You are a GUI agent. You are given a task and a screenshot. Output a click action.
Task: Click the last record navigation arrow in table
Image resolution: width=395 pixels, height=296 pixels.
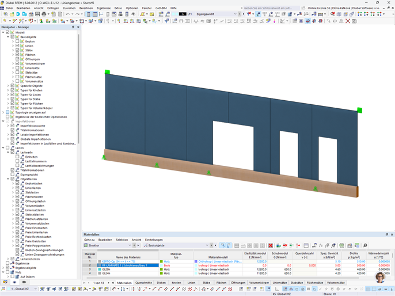(x=113, y=283)
